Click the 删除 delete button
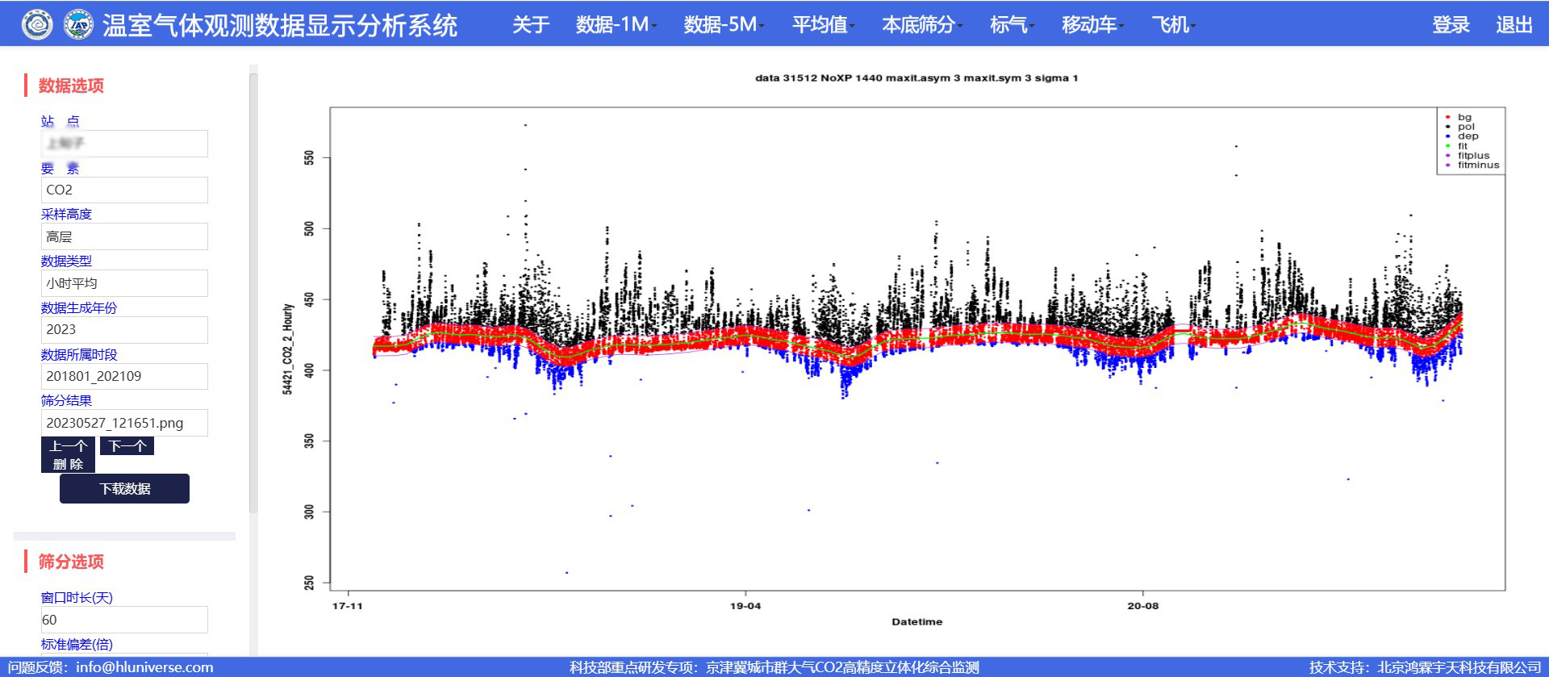 point(68,465)
